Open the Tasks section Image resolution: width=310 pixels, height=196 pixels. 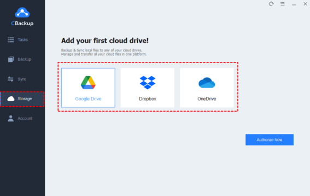click(23, 40)
